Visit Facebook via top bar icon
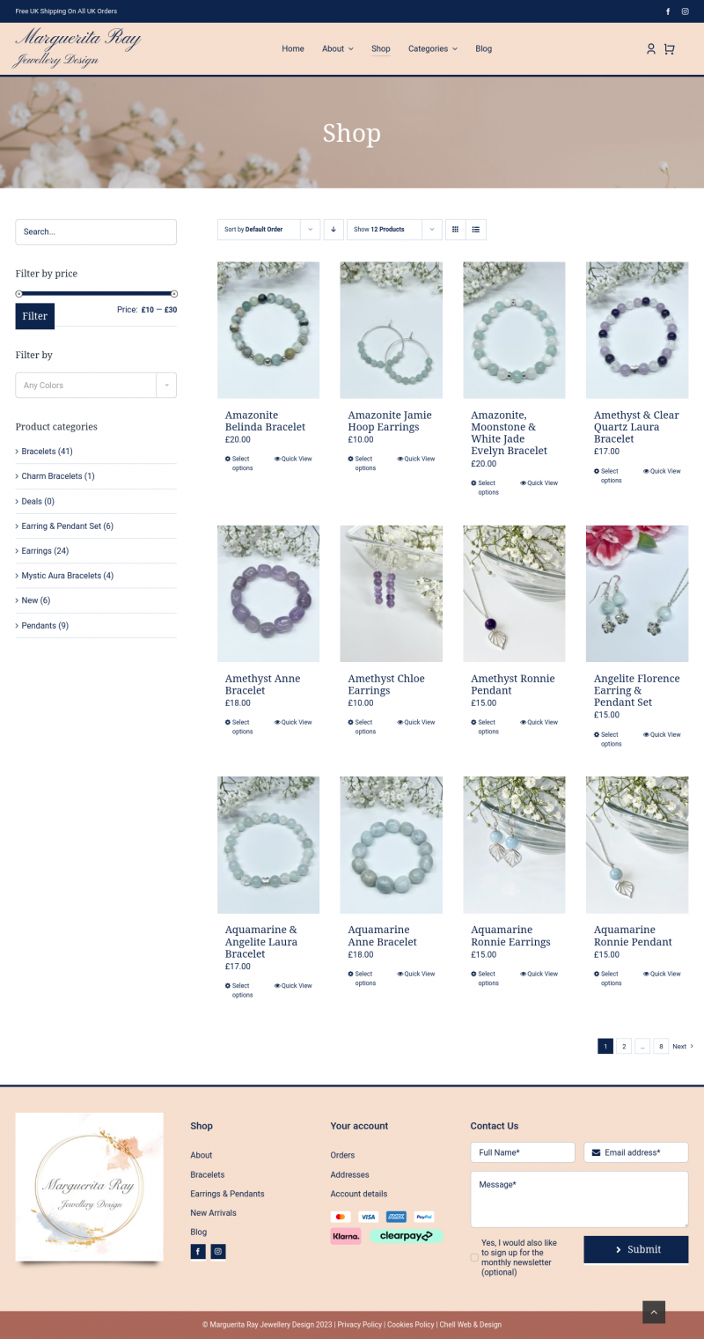The width and height of the screenshot is (704, 1339). [668, 11]
